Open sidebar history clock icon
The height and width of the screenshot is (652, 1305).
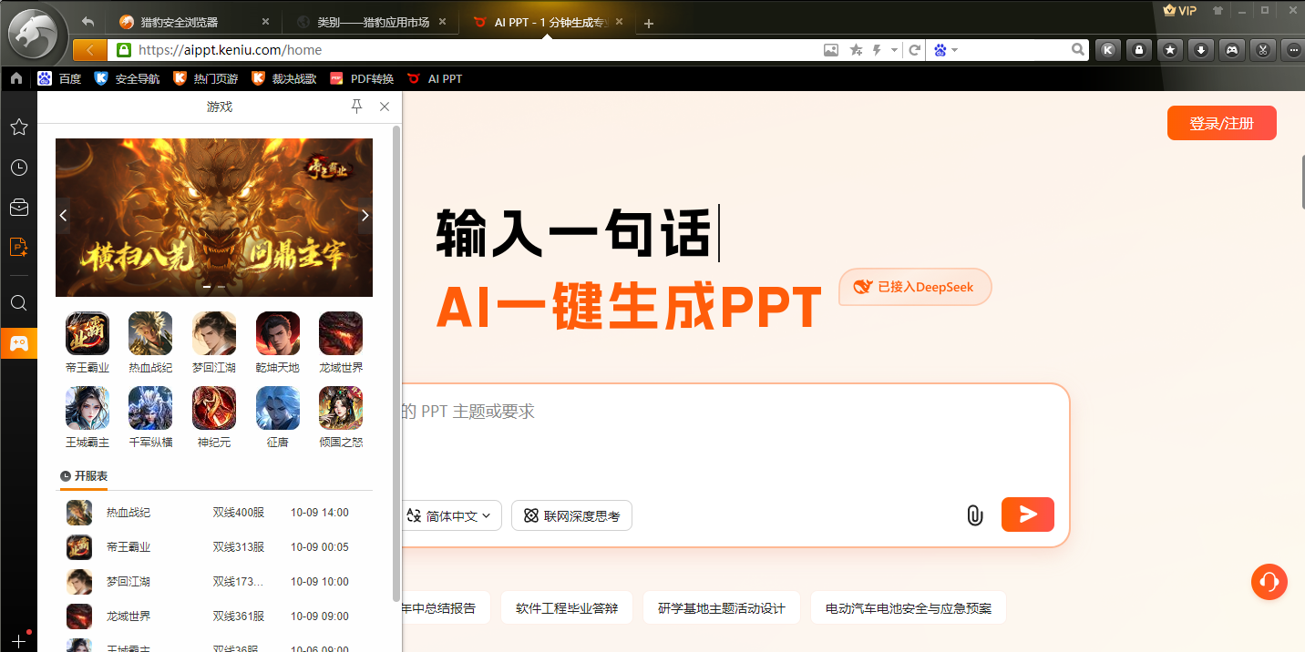pos(18,168)
